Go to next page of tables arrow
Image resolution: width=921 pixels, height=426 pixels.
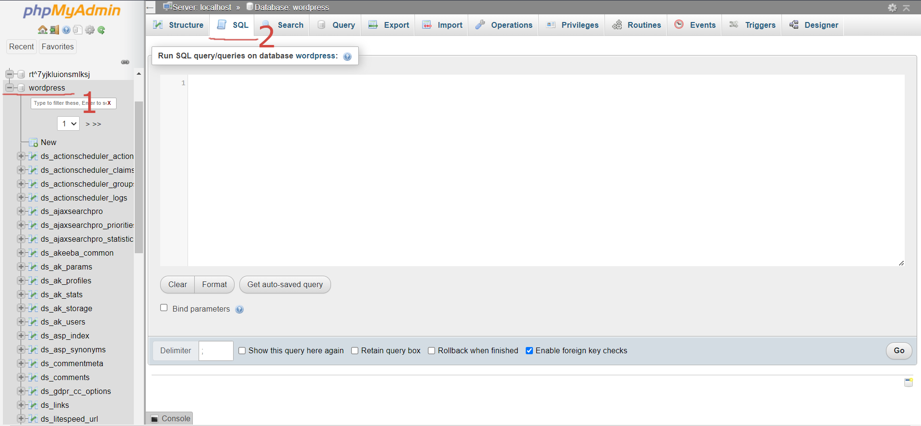88,124
